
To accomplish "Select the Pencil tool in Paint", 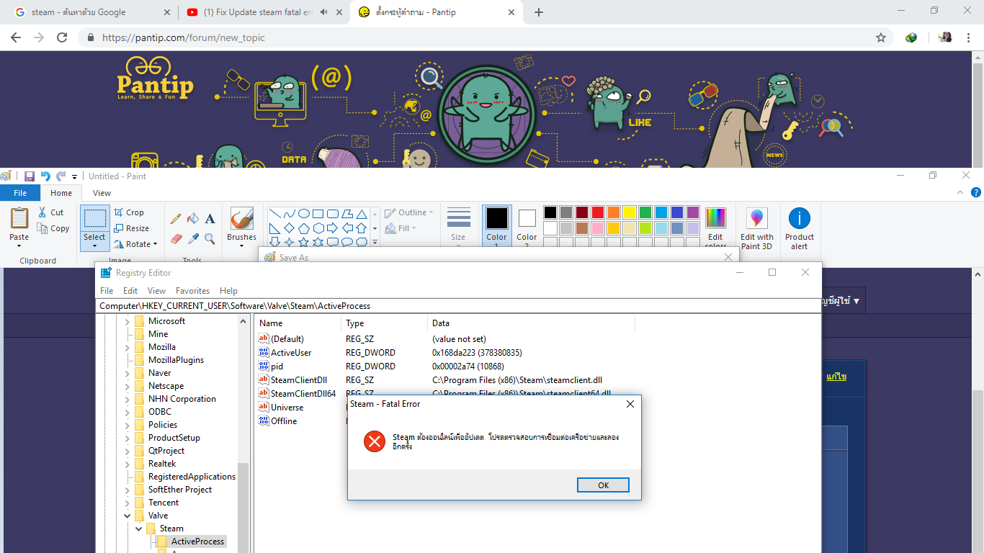I will point(176,219).
